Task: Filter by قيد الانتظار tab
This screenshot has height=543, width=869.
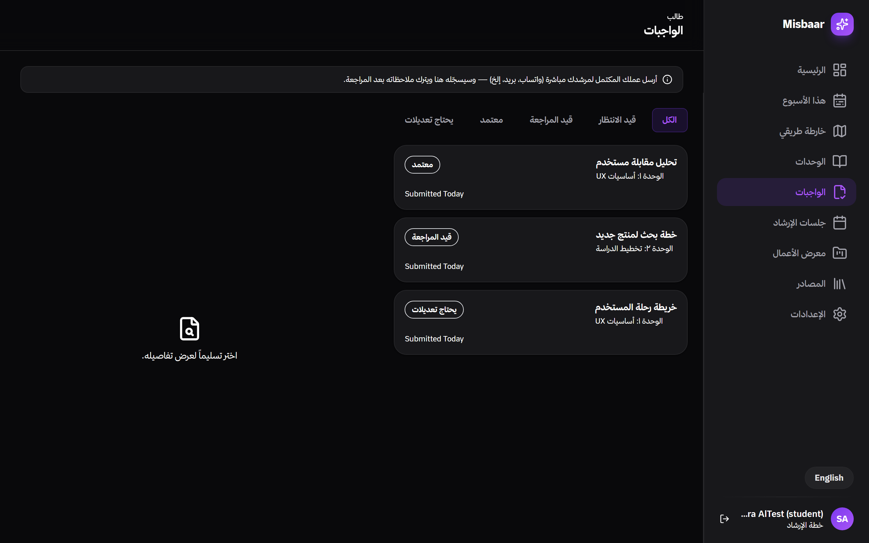Action: click(617, 120)
